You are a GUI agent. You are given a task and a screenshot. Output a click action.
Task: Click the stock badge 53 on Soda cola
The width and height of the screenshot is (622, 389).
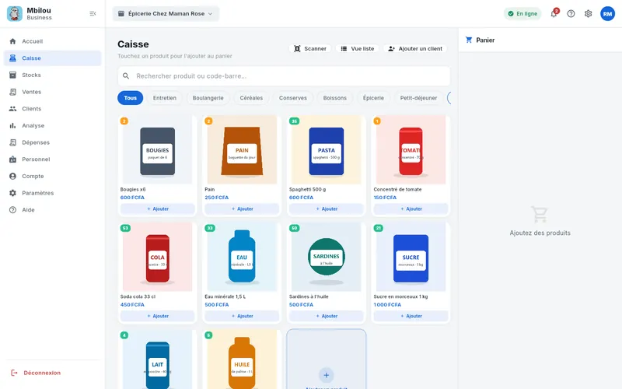(125, 228)
